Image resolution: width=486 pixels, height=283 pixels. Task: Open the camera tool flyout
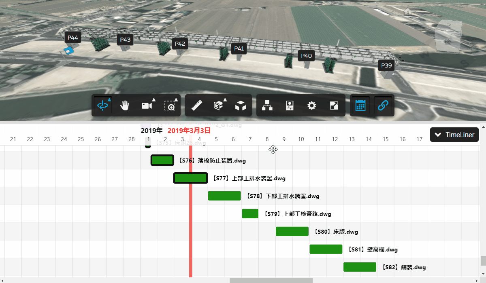[x=147, y=106]
